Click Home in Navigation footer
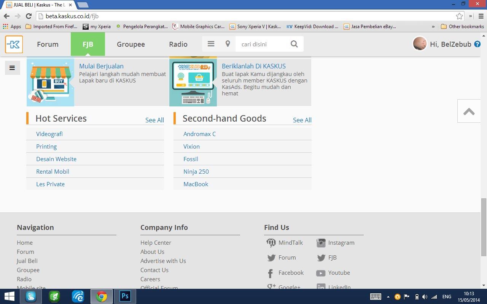The width and height of the screenshot is (487, 304). click(25, 242)
